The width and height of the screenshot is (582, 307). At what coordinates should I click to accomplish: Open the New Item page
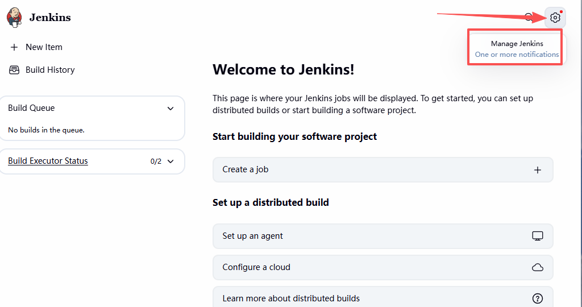pos(44,47)
